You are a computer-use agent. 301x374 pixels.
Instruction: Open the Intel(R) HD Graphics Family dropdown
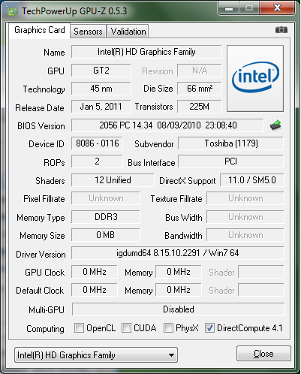click(96, 355)
